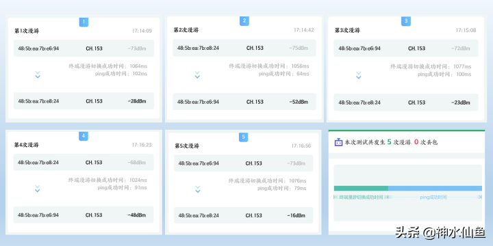Viewport: 493px width, 246px height.
Task: Select the blue number 4 badge
Action: pos(84,136)
